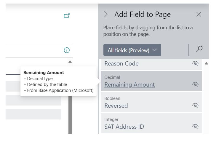Toggle the hidden eye icon for Reason Code
This screenshot has width=216, height=142.
click(x=195, y=63)
